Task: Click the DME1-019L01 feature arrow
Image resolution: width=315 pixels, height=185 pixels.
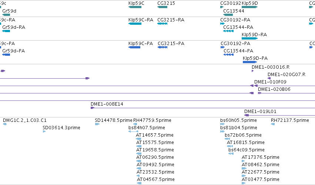Action: coord(247,115)
